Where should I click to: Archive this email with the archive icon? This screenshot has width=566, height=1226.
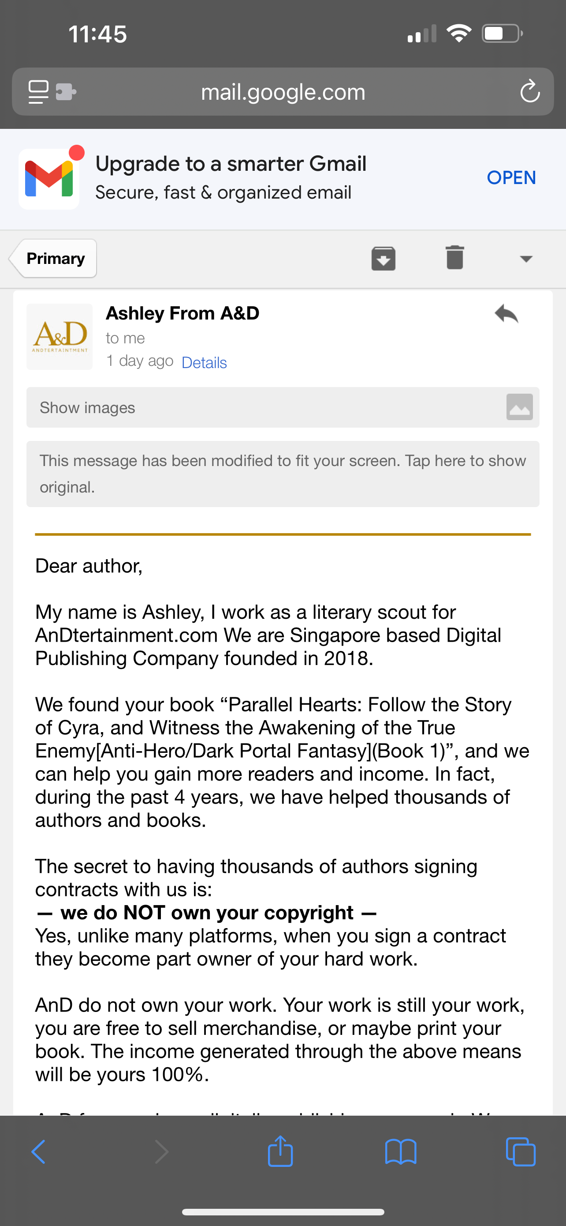pyautogui.click(x=383, y=259)
